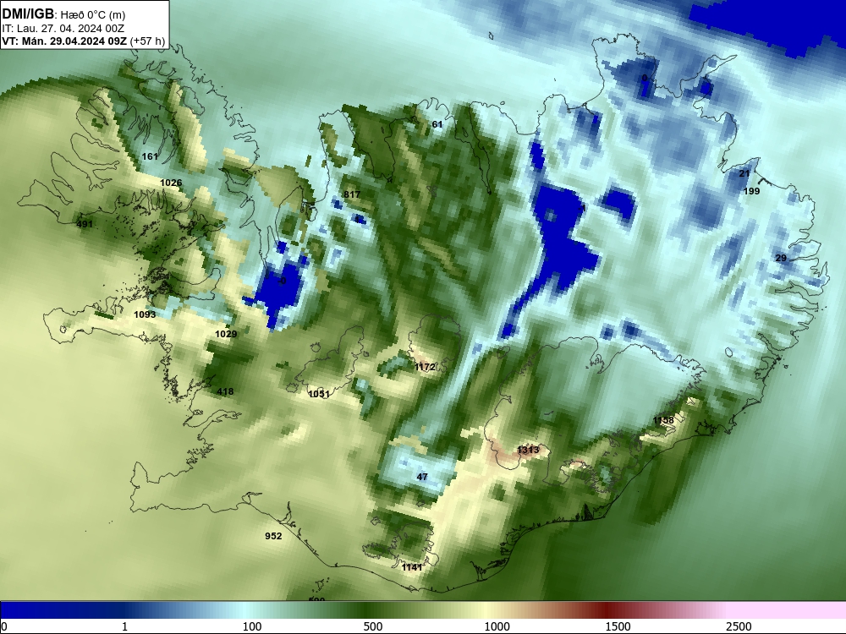Viewport: 846px width, 634px height.
Task: Click the DMI/IGB title in header box
Action: point(28,14)
